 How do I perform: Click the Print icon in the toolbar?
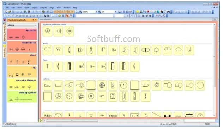click(x=29, y=12)
